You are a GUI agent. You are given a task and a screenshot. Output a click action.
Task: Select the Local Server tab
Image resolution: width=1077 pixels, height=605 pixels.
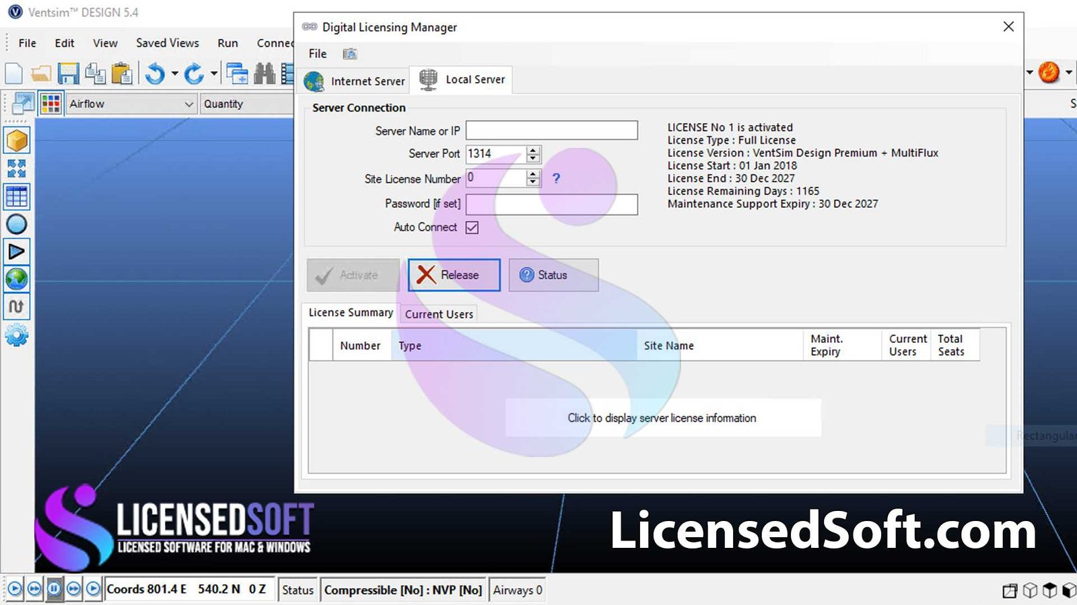pos(462,79)
